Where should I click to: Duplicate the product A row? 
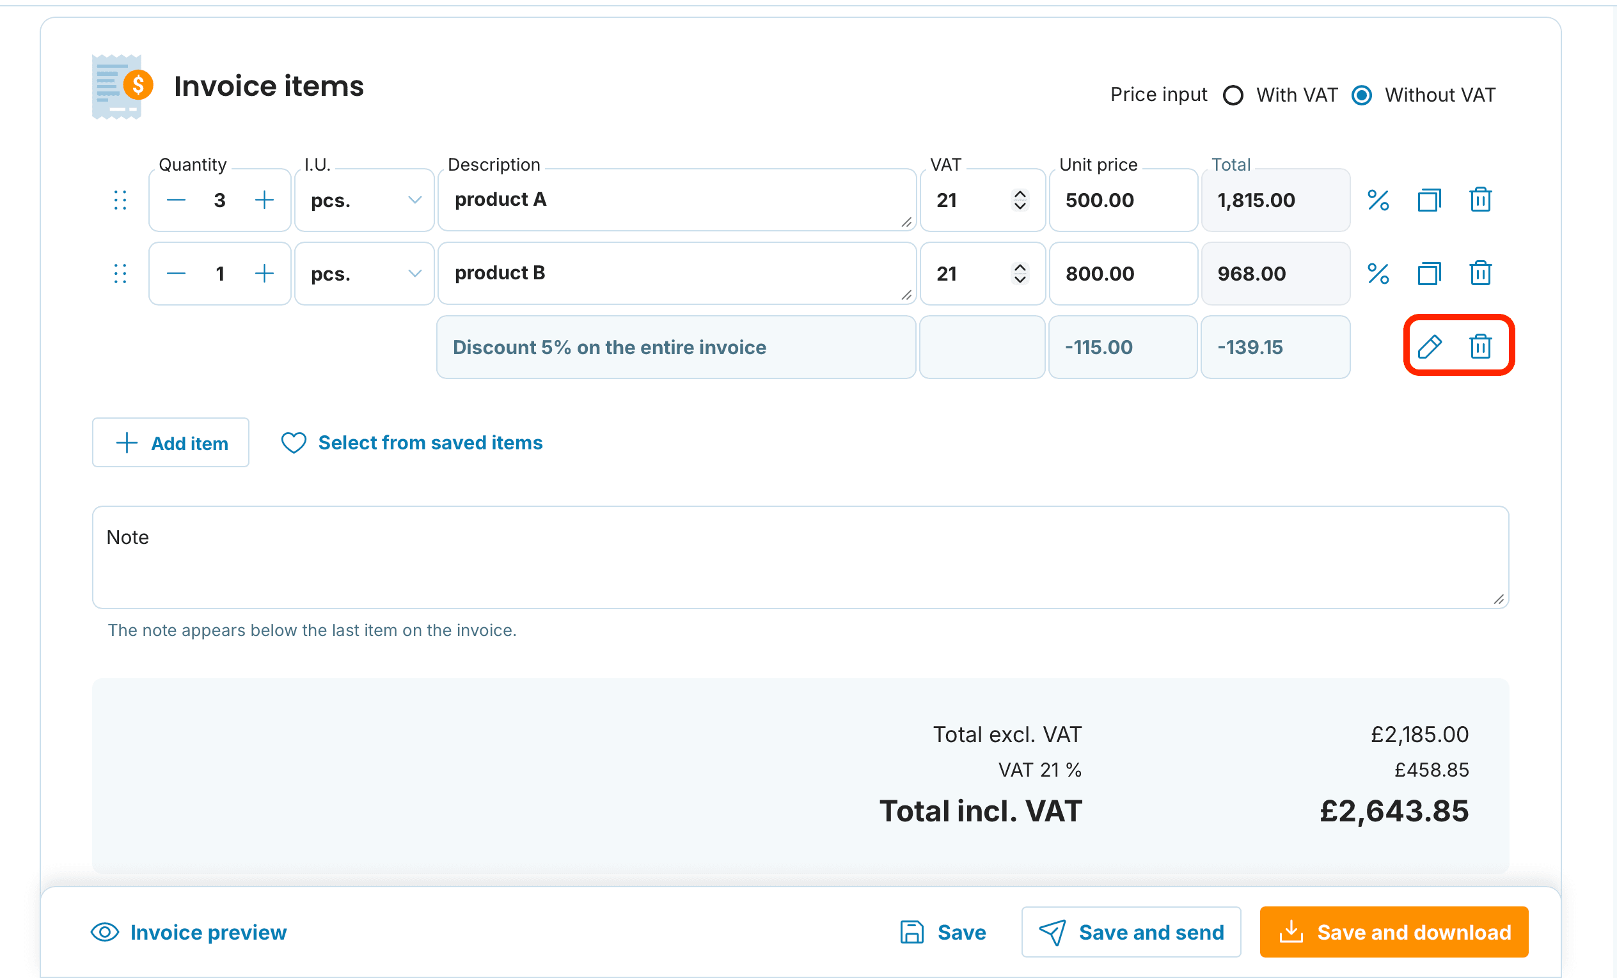pyautogui.click(x=1430, y=200)
